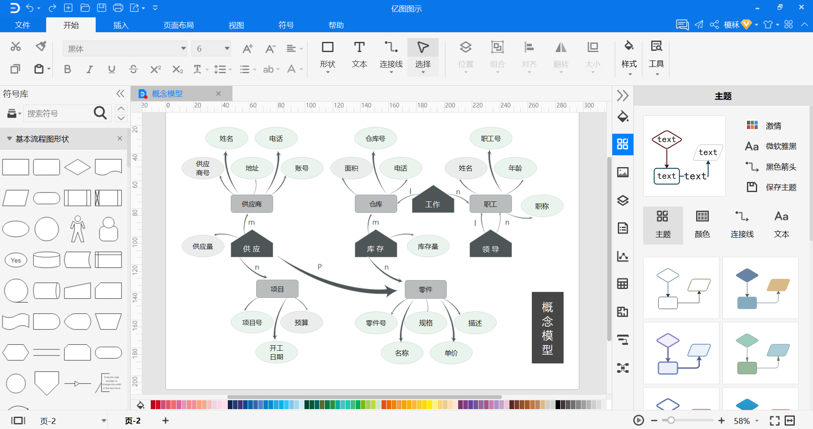The width and height of the screenshot is (813, 429).
Task: Click the image panel icon in sidebar
Action: 622,172
